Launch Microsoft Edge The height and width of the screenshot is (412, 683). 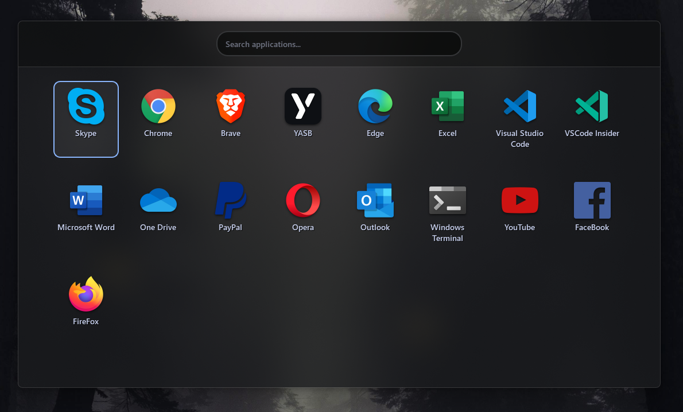pyautogui.click(x=375, y=112)
